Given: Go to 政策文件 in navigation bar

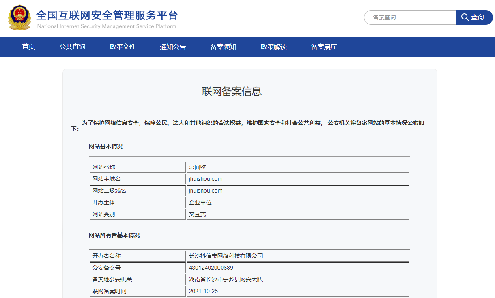Looking at the screenshot, I should [x=123, y=47].
